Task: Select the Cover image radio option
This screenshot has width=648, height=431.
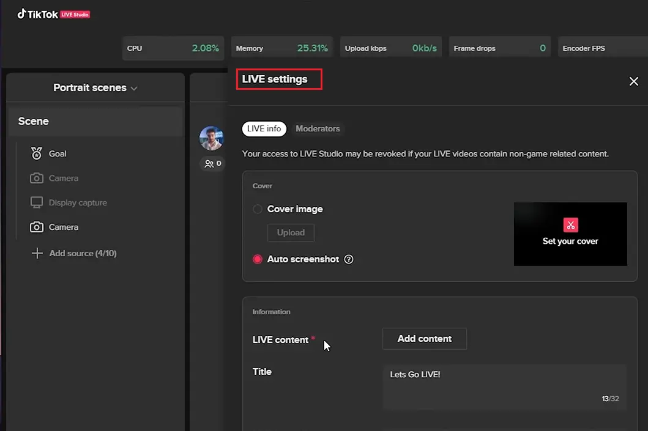Action: 258,209
